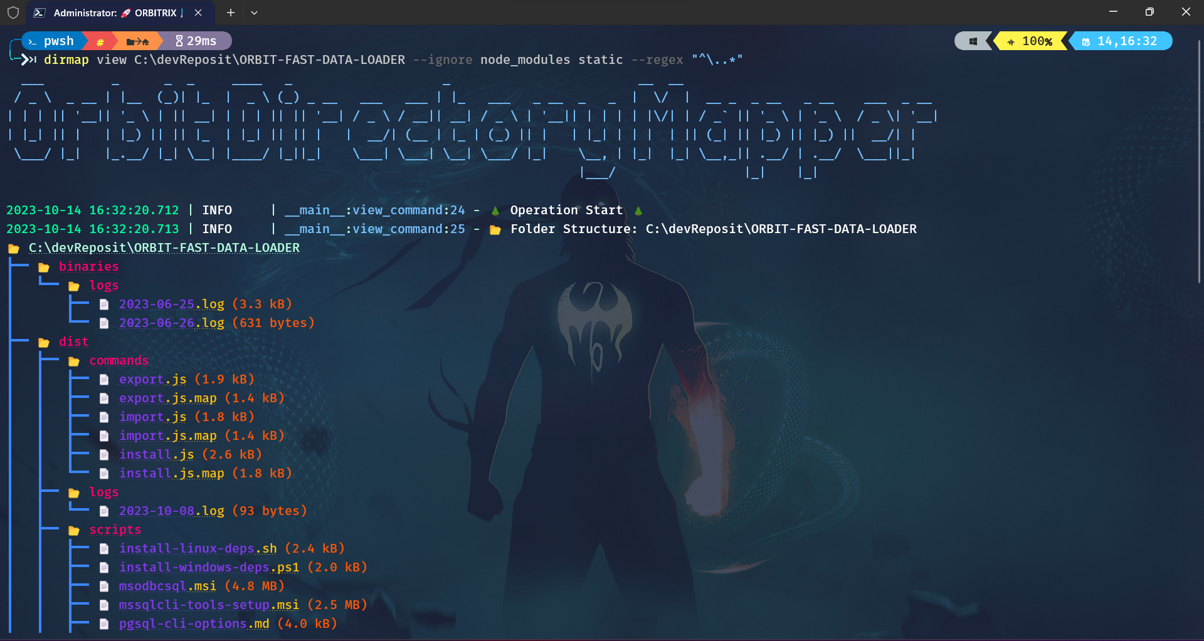Click the folder icon of the root path
Viewport: 1204px width, 641px height.
14,249
